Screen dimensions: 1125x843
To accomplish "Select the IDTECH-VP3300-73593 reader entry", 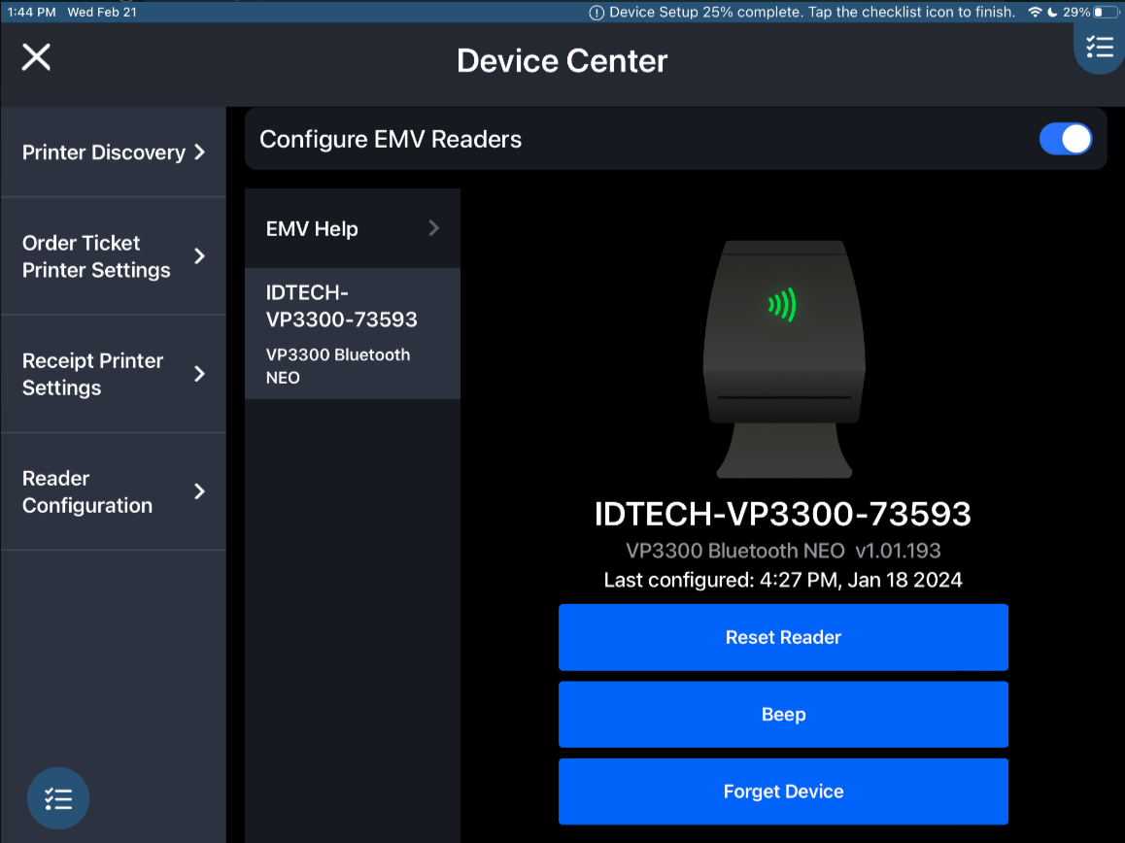I will point(352,333).
